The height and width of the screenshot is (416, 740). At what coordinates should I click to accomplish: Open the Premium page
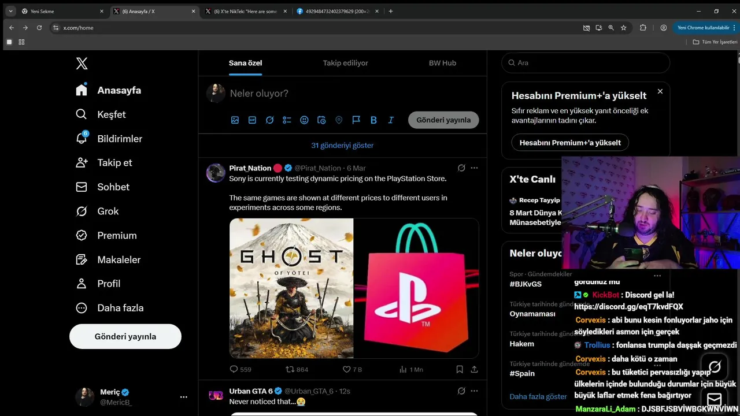coord(106,235)
